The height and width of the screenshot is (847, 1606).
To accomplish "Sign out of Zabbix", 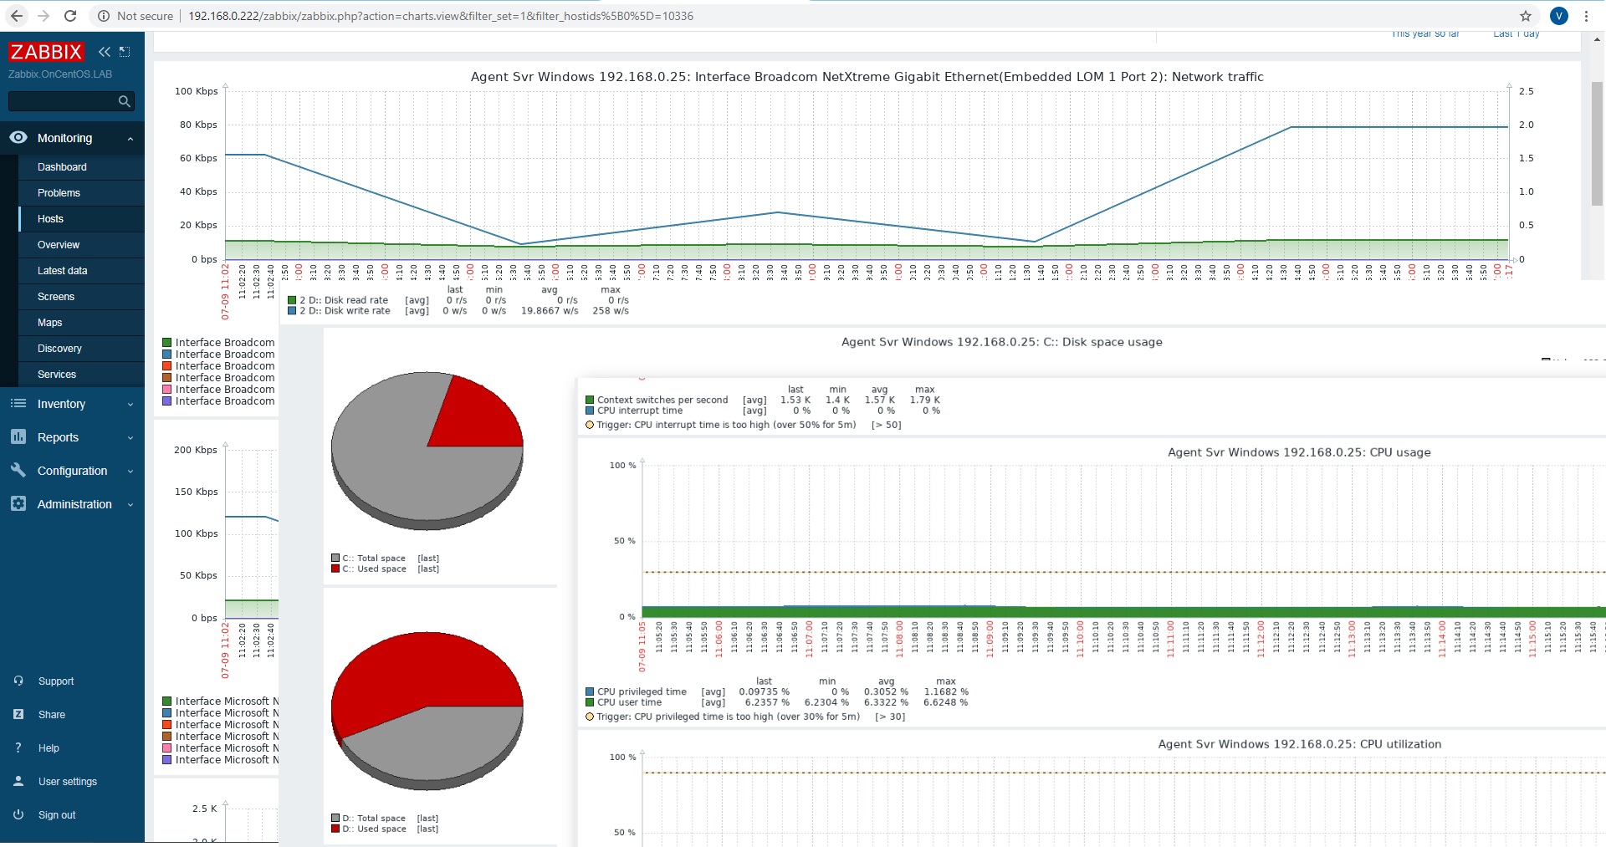I will 57,814.
